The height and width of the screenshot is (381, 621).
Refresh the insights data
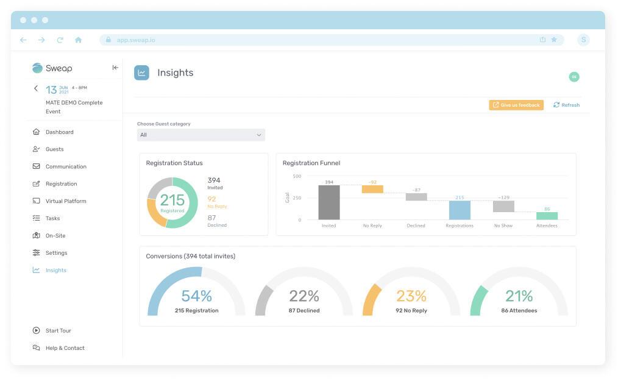pos(566,105)
